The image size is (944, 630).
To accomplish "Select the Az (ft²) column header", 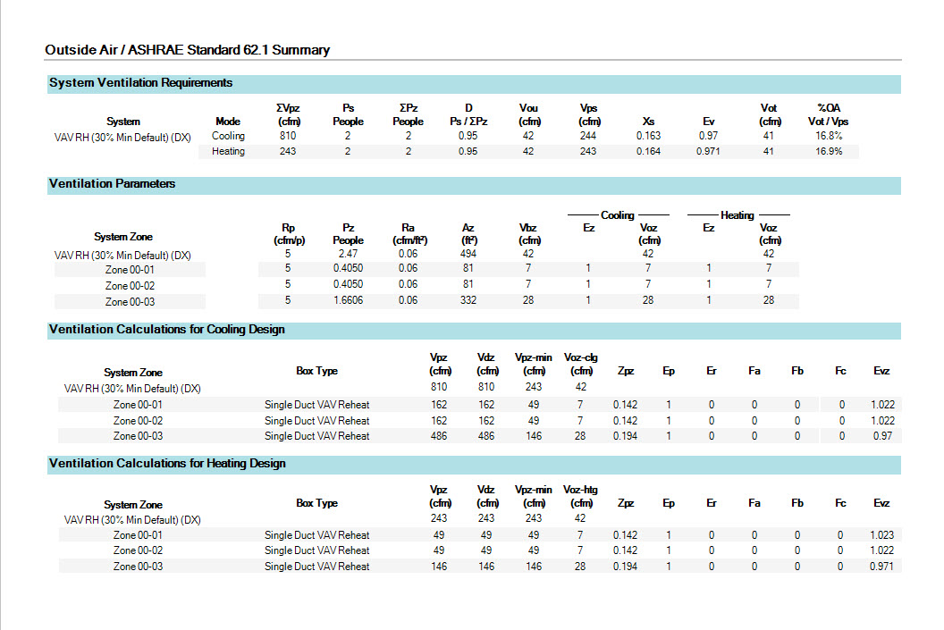I will (x=468, y=234).
